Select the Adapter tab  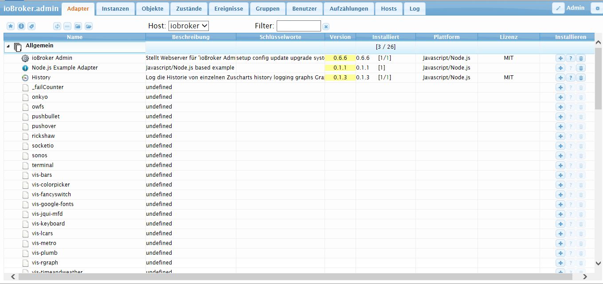pos(78,9)
